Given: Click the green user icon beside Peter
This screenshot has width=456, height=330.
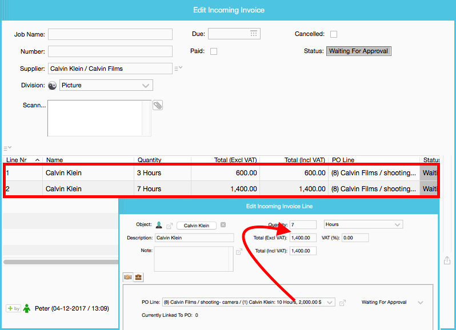Looking at the screenshot, I should pos(27,308).
